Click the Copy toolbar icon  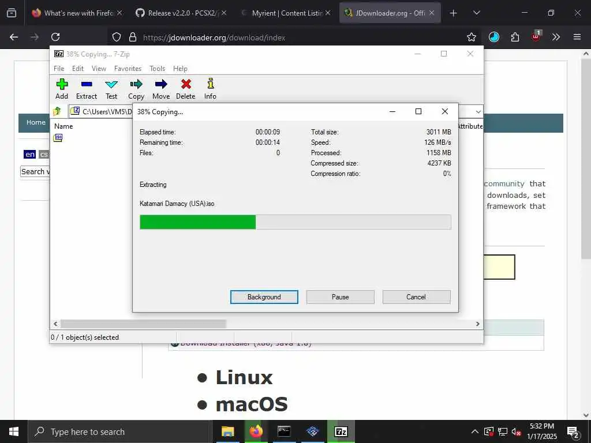136,89
